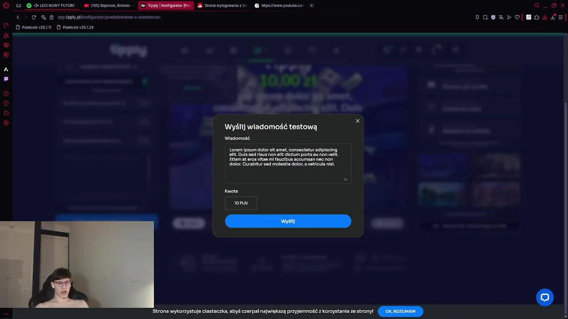Open the white A-shaped icon in sidebar
The width and height of the screenshot is (568, 319).
(x=6, y=70)
